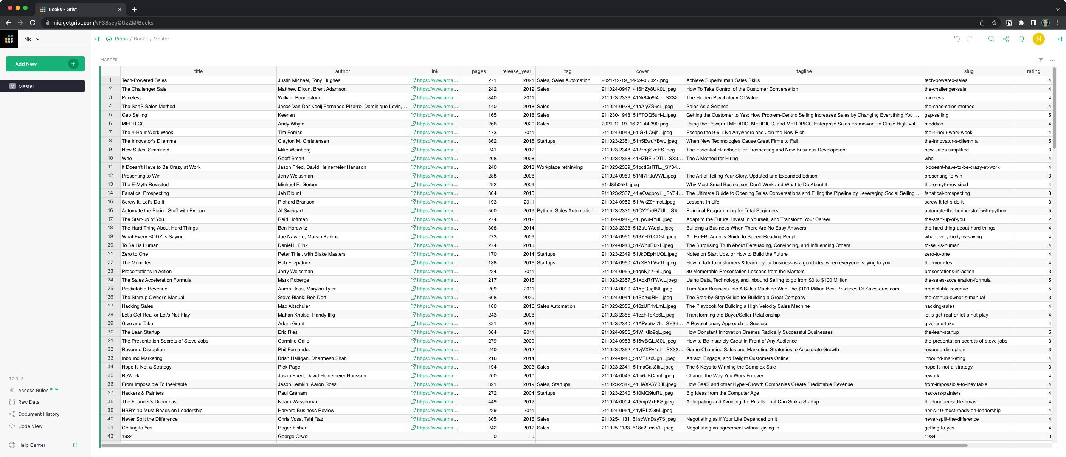Select author cell 'George Orwell'
1066x457 pixels.
click(x=343, y=436)
